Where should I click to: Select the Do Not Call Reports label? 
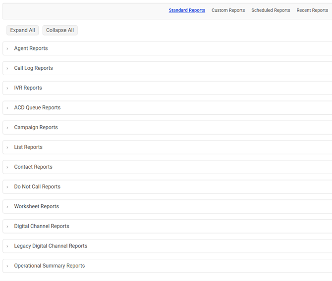click(37, 187)
